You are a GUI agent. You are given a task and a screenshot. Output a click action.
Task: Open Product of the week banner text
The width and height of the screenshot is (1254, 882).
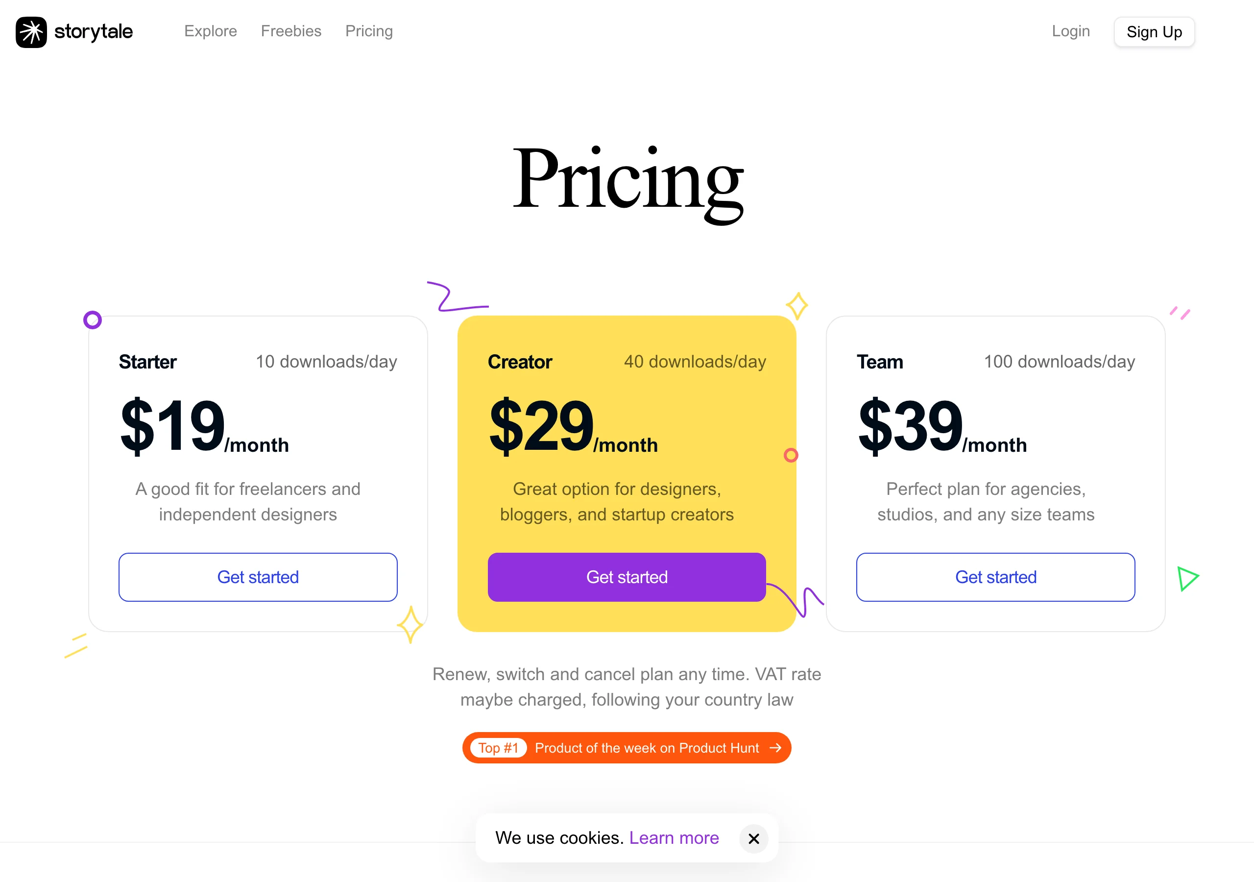pyautogui.click(x=647, y=748)
